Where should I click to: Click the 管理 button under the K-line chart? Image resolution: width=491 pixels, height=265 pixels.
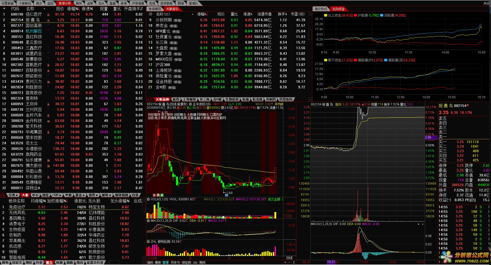pyautogui.click(x=166, y=262)
